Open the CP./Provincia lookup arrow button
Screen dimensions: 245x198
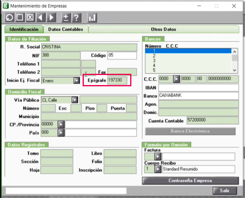click(61, 125)
